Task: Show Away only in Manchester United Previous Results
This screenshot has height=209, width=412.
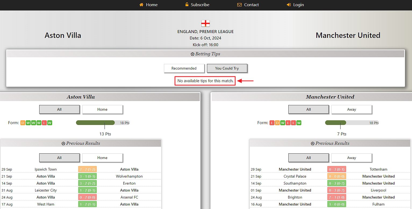Action: (x=352, y=158)
